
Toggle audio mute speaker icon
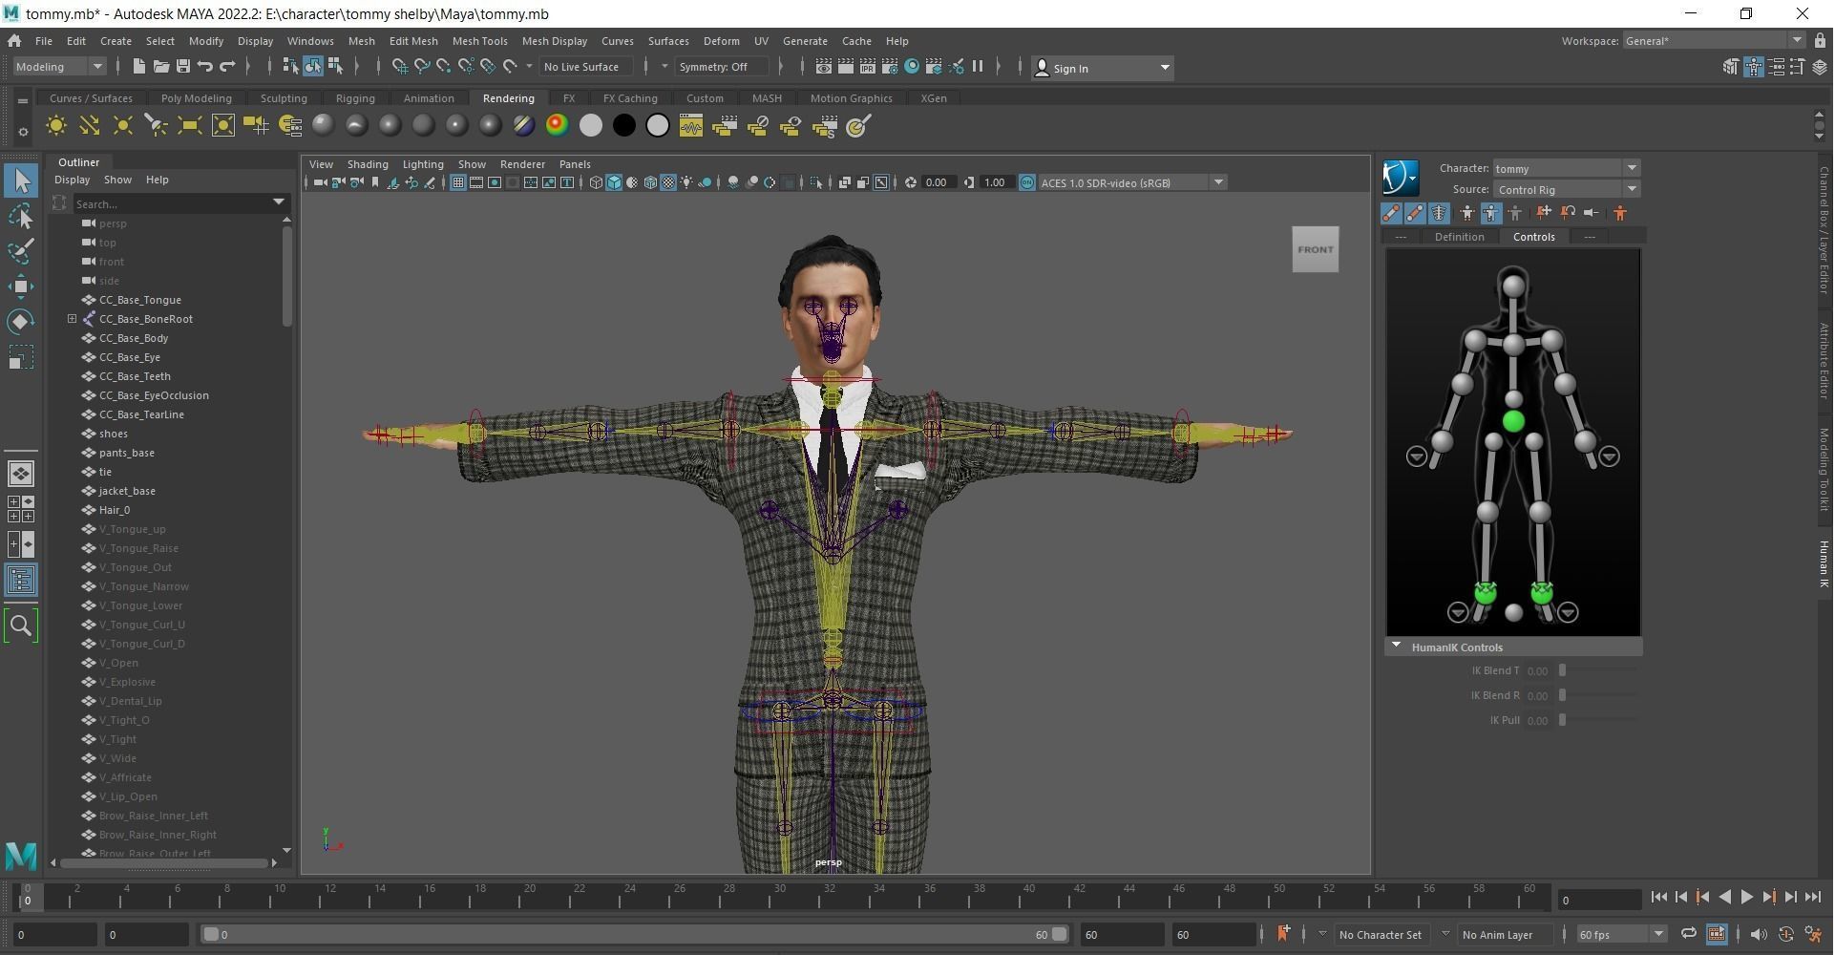[1759, 935]
